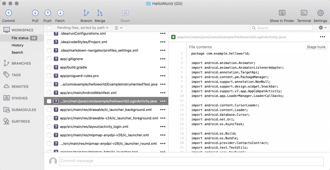Image resolution: width=330 pixels, height=170 pixels.
Task: Click the green added-file icon in diff header
Action: tap(173, 37)
